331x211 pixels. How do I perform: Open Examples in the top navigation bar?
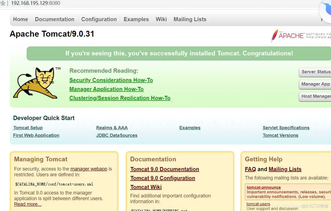pyautogui.click(x=136, y=19)
